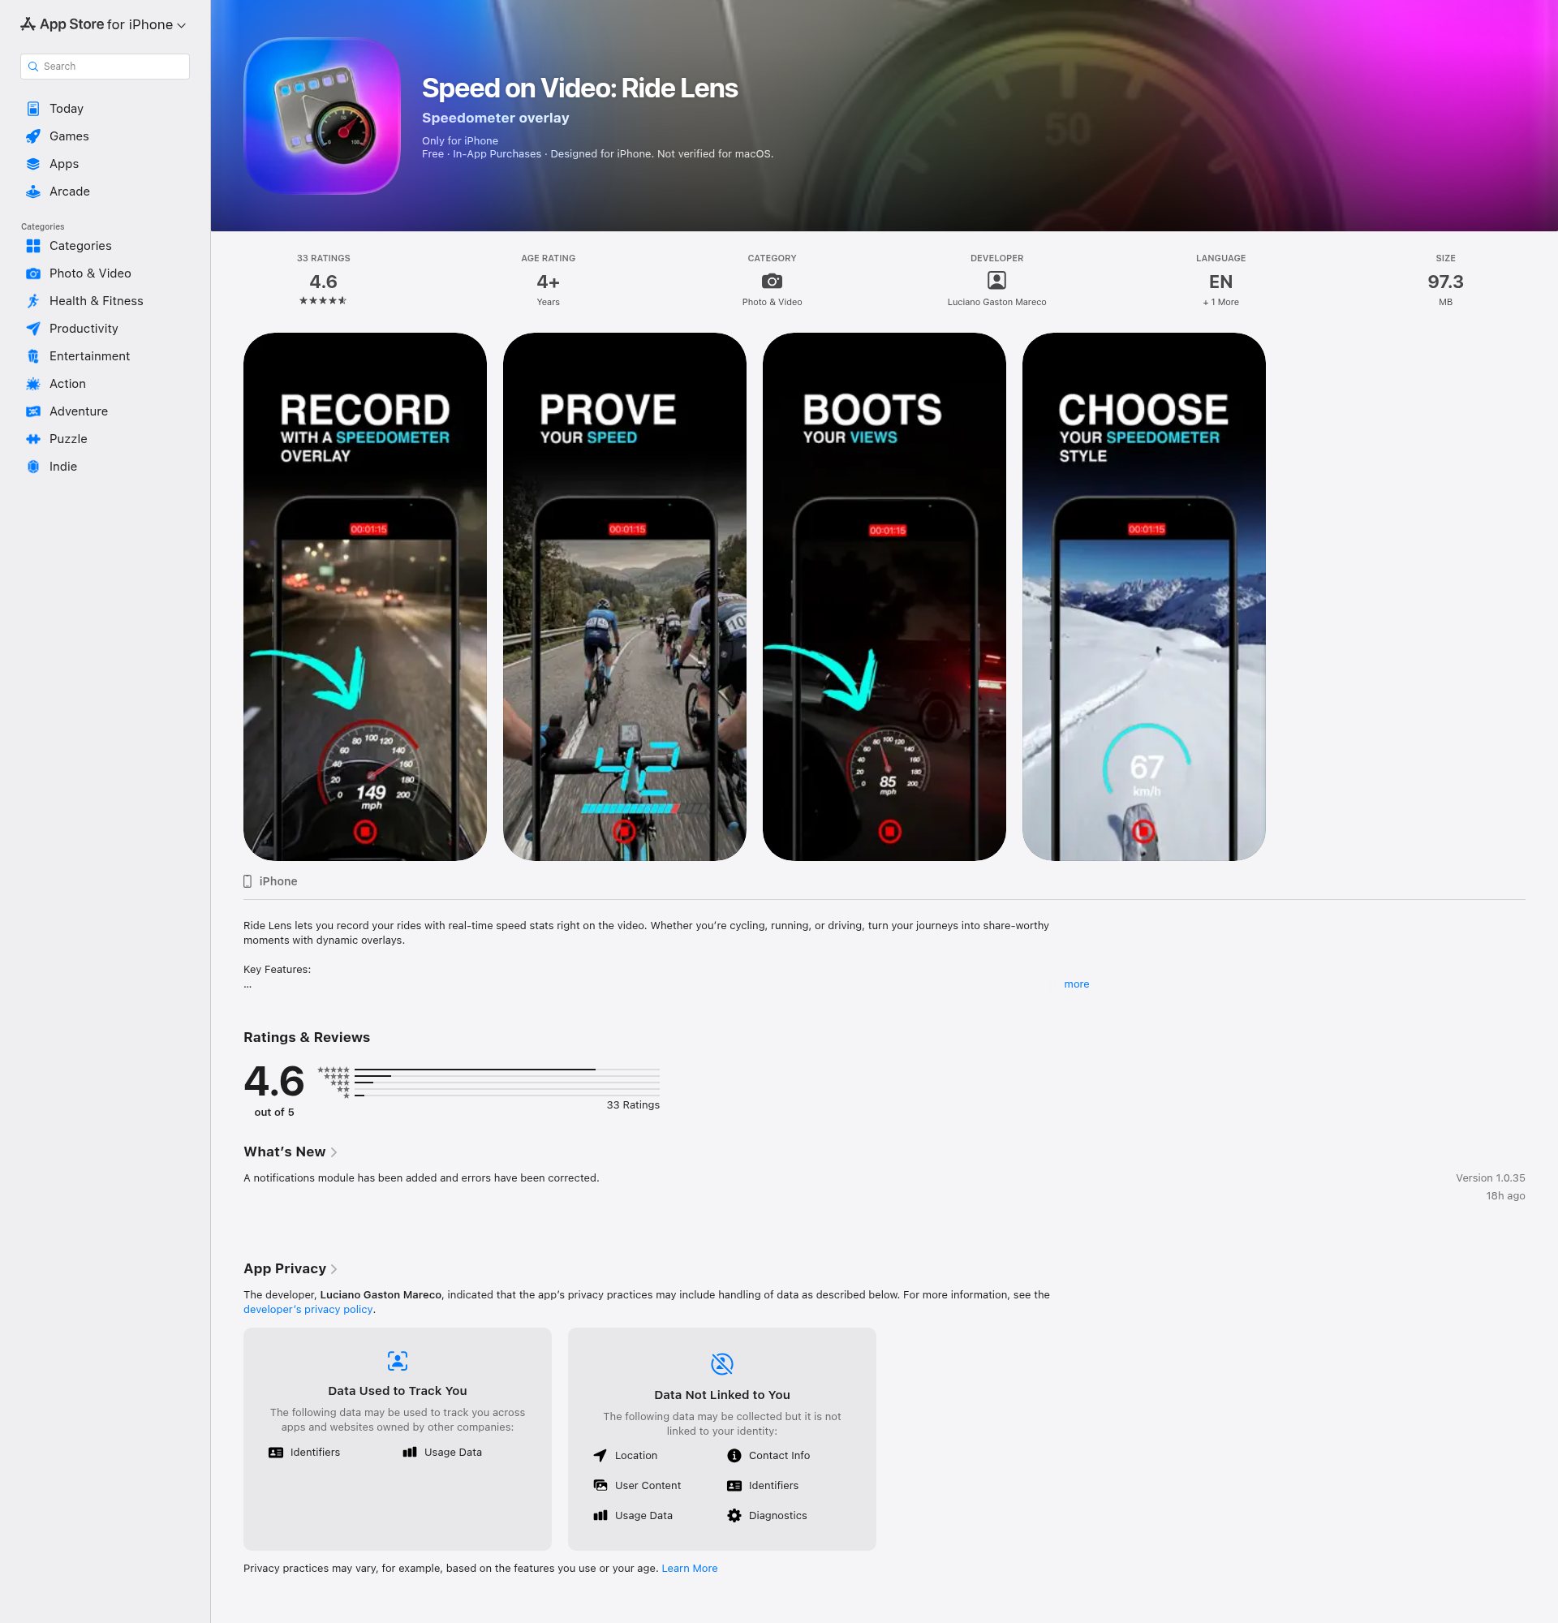This screenshot has height=1623, width=1558.
Task: Click the four-star rating bar
Action: [506, 1077]
